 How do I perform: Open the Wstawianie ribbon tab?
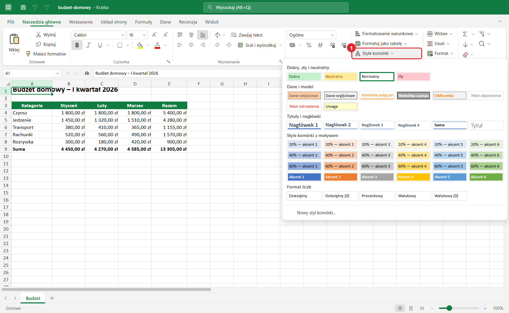coord(81,22)
